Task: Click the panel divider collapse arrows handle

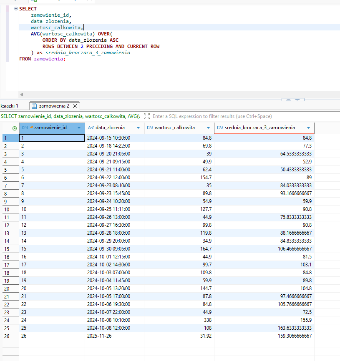Action: click(293, 100)
